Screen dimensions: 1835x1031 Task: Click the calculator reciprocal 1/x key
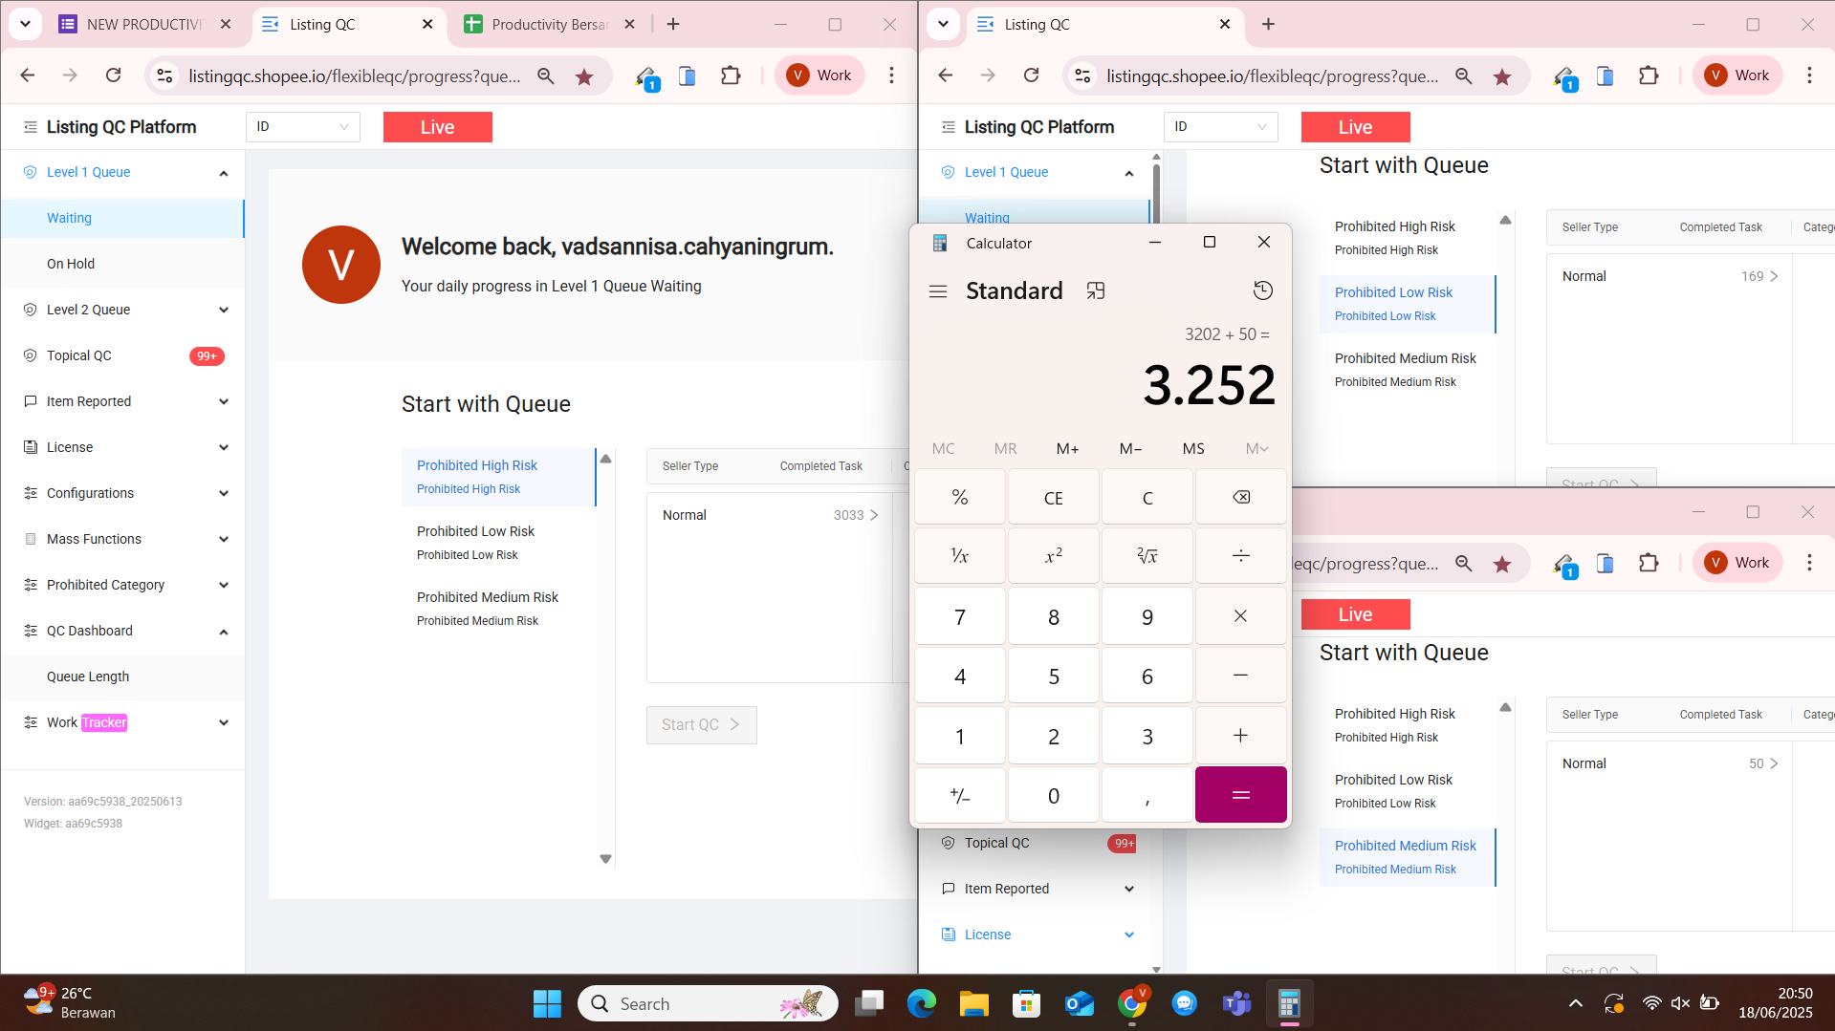960,556
